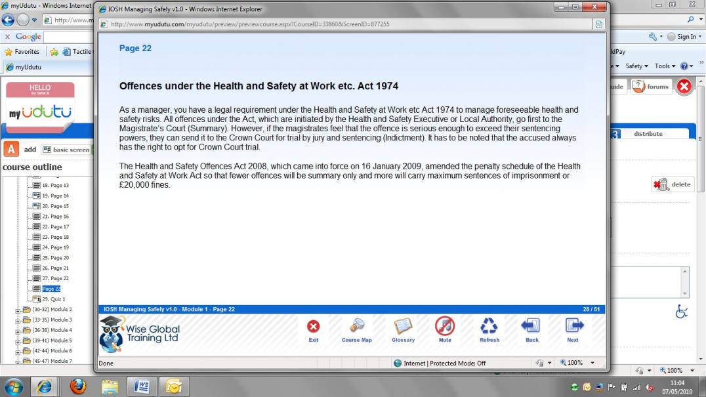Click the Page 22 heading
706x397 pixels.
135,48
